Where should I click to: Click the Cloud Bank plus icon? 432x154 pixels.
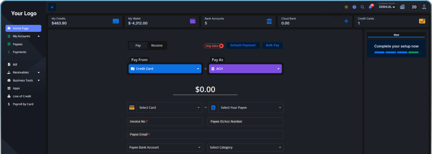pyautogui.click(x=346, y=21)
